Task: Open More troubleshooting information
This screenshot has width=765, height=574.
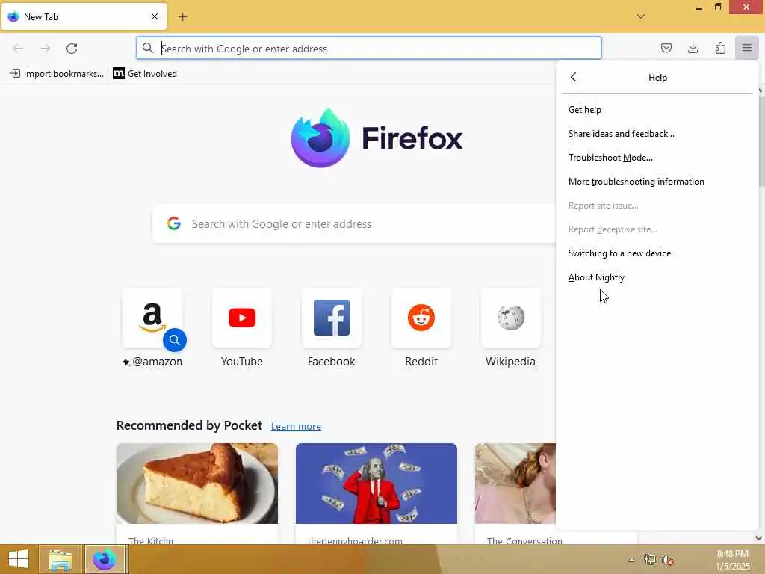Action: pos(657,182)
